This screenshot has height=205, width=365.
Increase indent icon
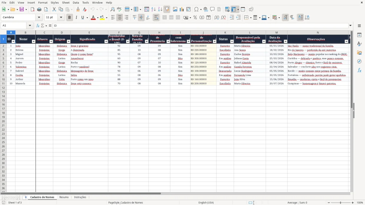point(232,18)
